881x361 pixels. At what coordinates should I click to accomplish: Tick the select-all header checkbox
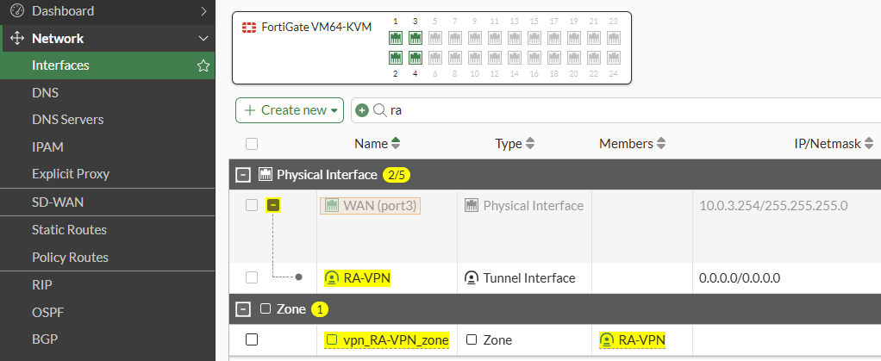point(252,144)
